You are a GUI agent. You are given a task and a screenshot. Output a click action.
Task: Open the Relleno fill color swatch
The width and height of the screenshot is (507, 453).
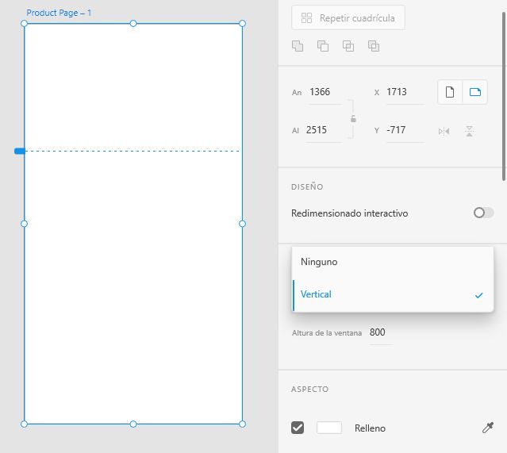[x=328, y=428]
